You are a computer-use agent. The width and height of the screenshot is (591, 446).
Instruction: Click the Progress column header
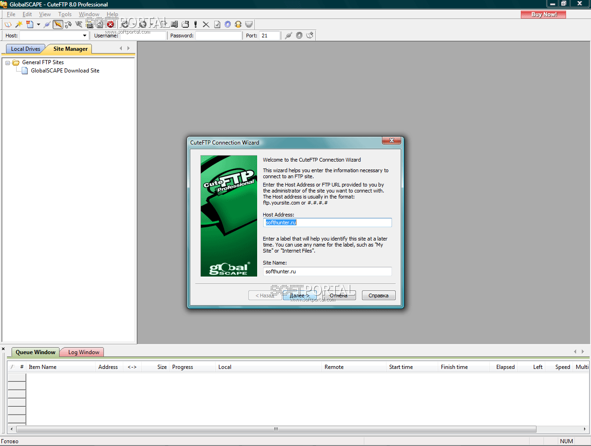pyautogui.click(x=193, y=367)
